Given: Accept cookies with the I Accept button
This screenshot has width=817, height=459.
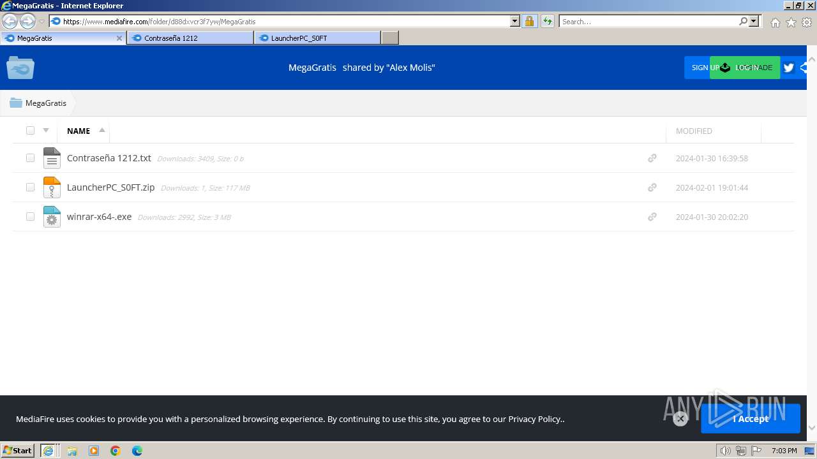Looking at the screenshot, I should pos(751,419).
